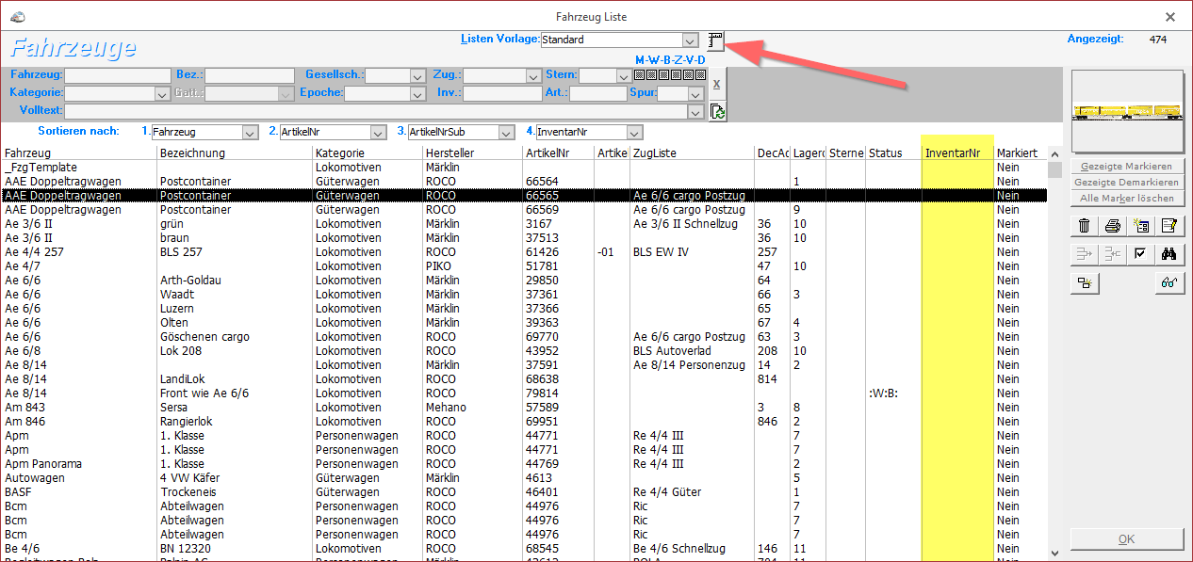
Task: Click the Fahrzeug column header
Action: (x=78, y=153)
